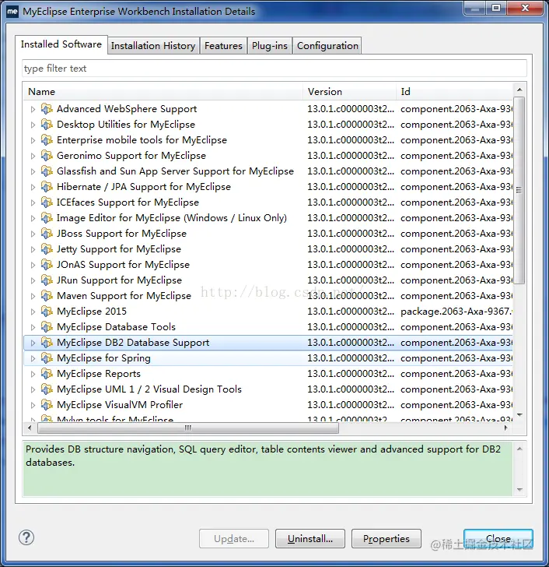The image size is (549, 567).
Task: Click the JRun Support feature icon
Action: [47, 280]
